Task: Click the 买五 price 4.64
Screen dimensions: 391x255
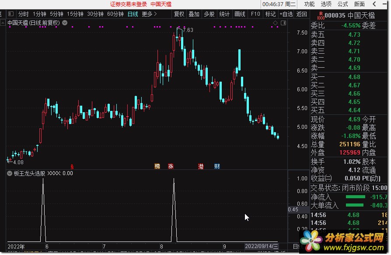Action: [354, 110]
